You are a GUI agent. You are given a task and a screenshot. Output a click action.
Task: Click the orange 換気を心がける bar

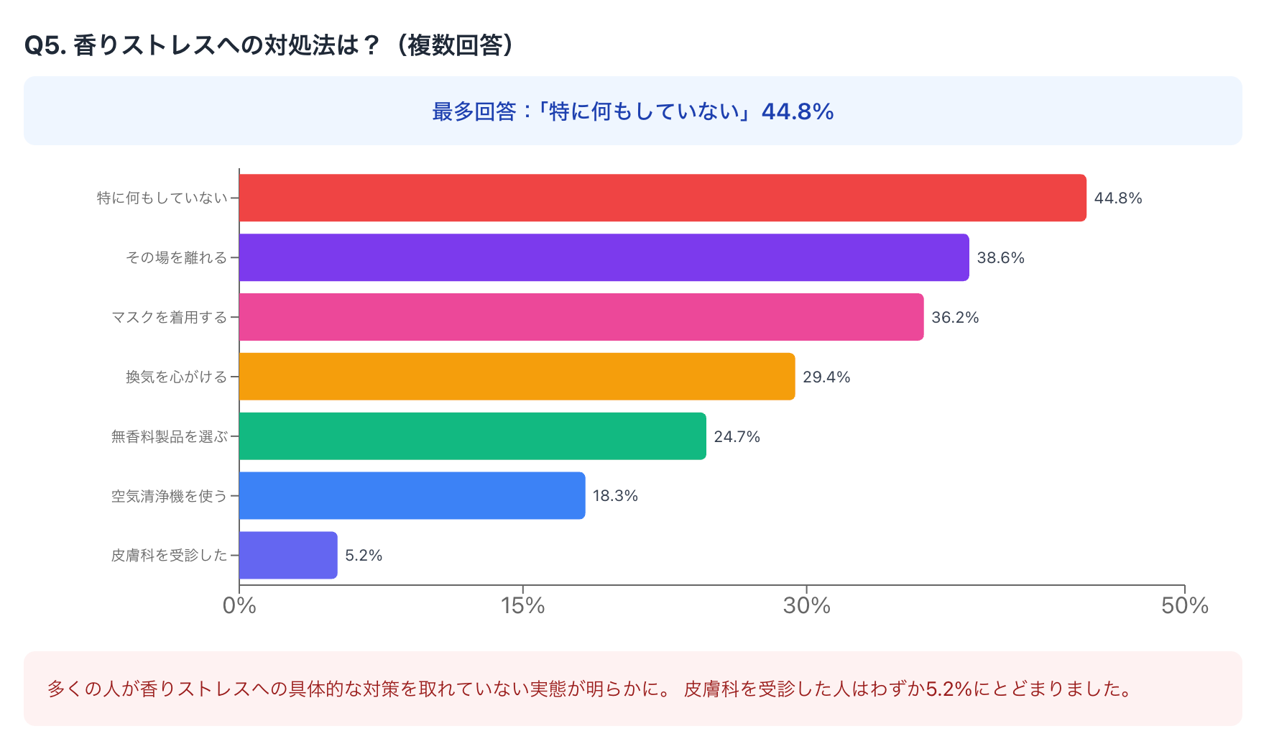(517, 377)
